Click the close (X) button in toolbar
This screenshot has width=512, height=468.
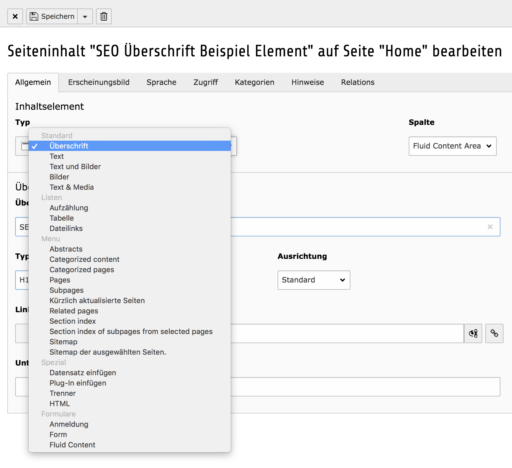[x=15, y=16]
